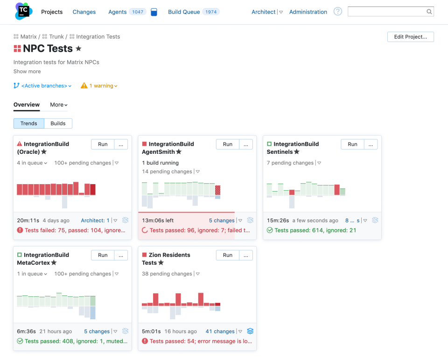Click the Edit Project button
448x357 pixels.
410,37
